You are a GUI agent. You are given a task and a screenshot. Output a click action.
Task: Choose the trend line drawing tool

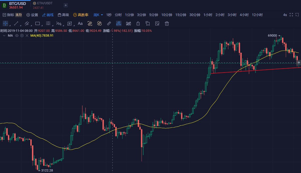pyautogui.click(x=16, y=24)
